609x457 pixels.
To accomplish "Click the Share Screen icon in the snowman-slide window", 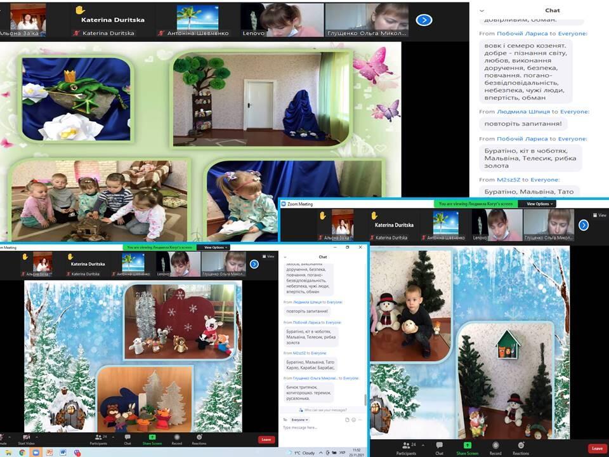I will click(x=468, y=446).
